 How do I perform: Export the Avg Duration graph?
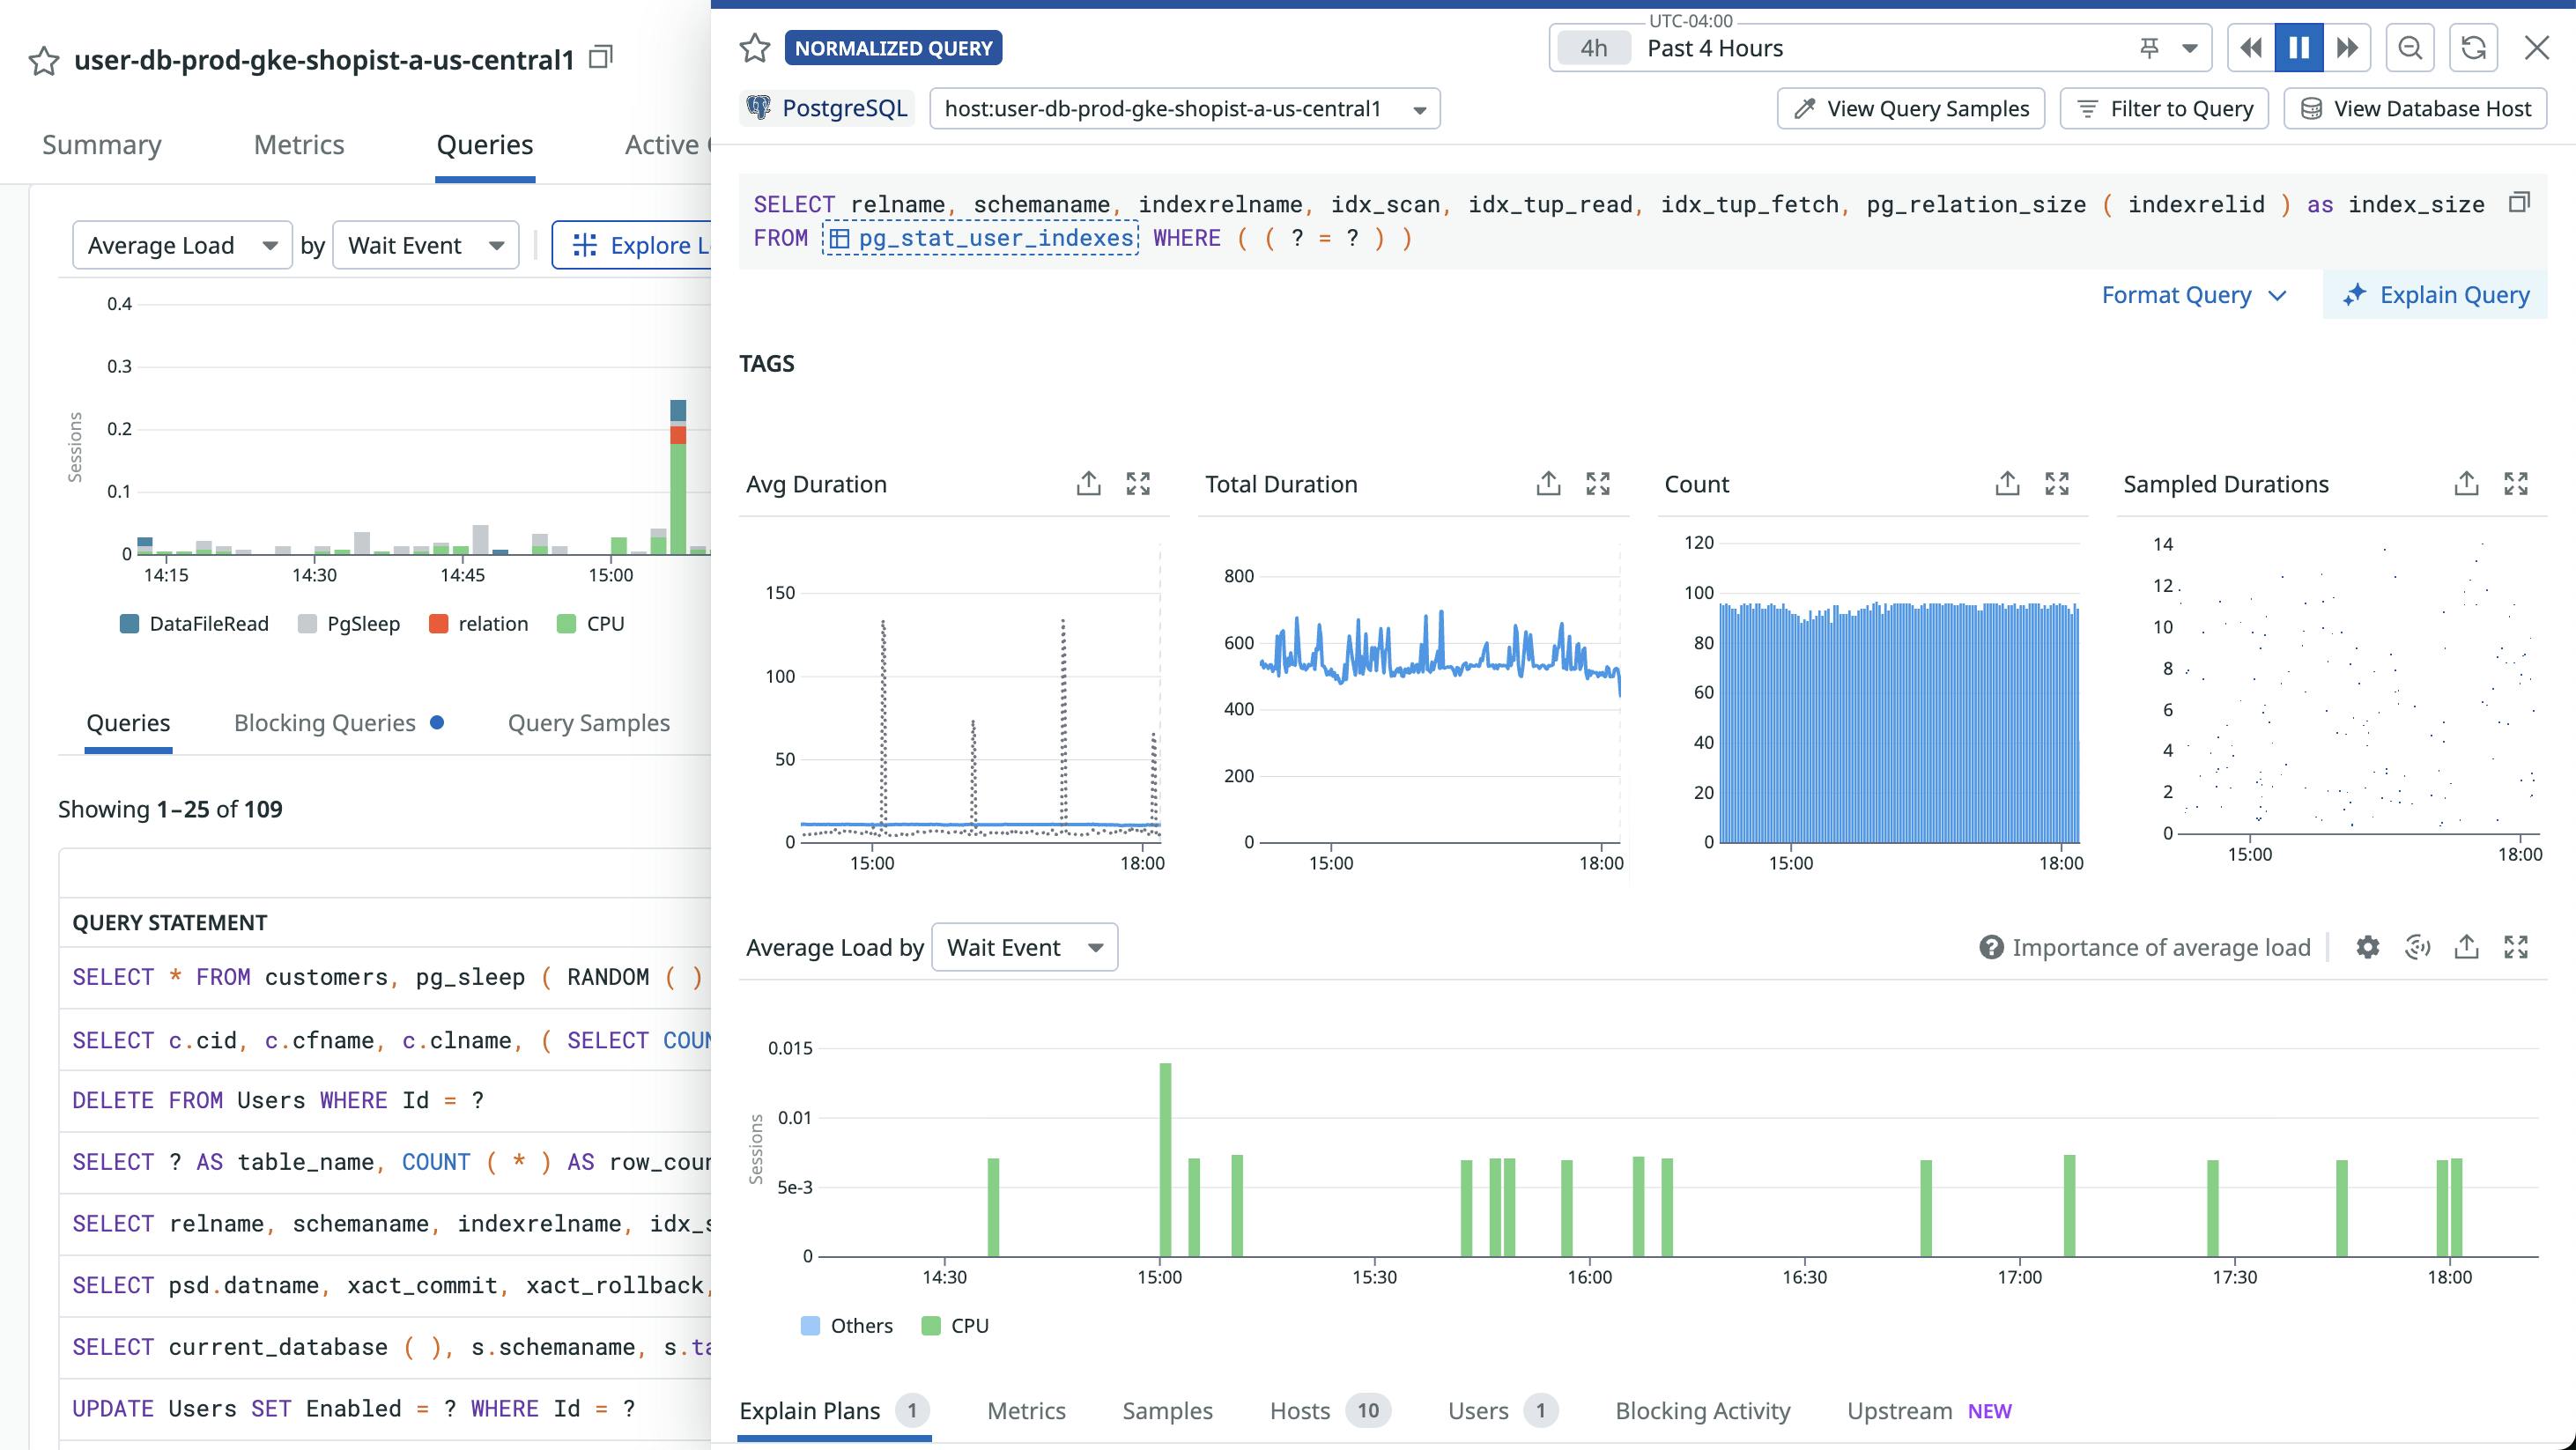(x=1088, y=484)
